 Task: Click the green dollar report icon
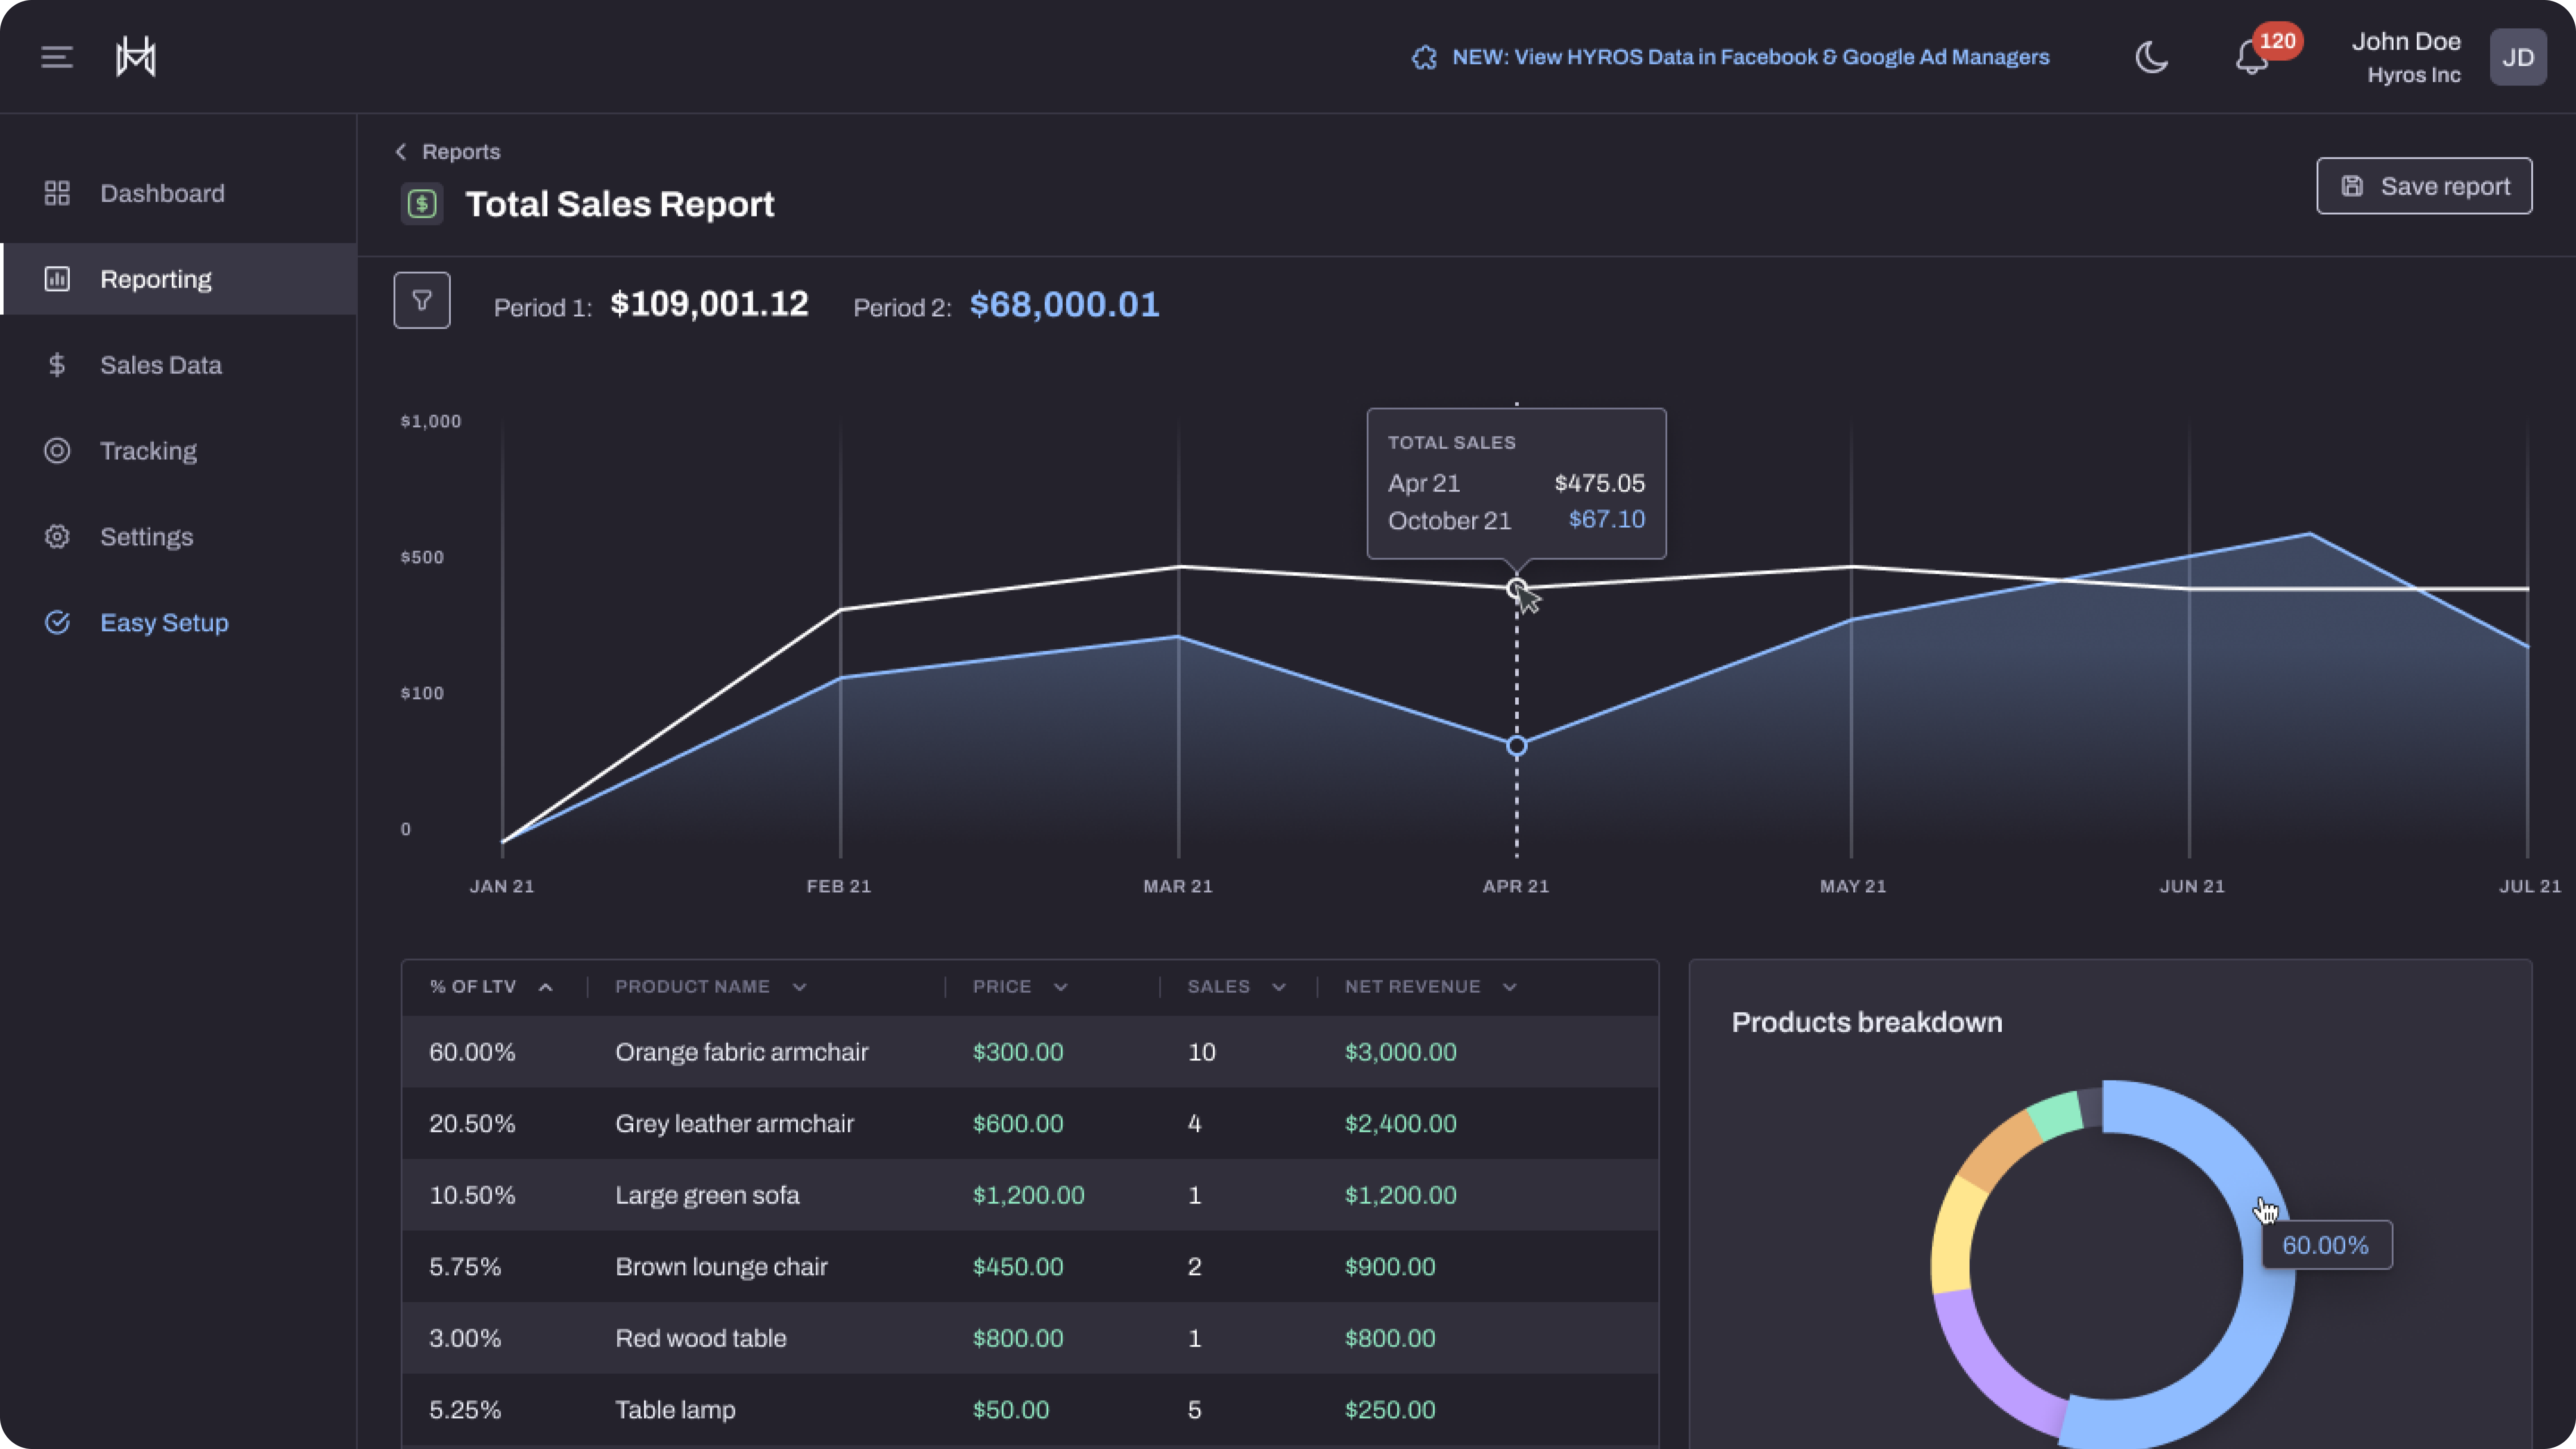tap(422, 204)
